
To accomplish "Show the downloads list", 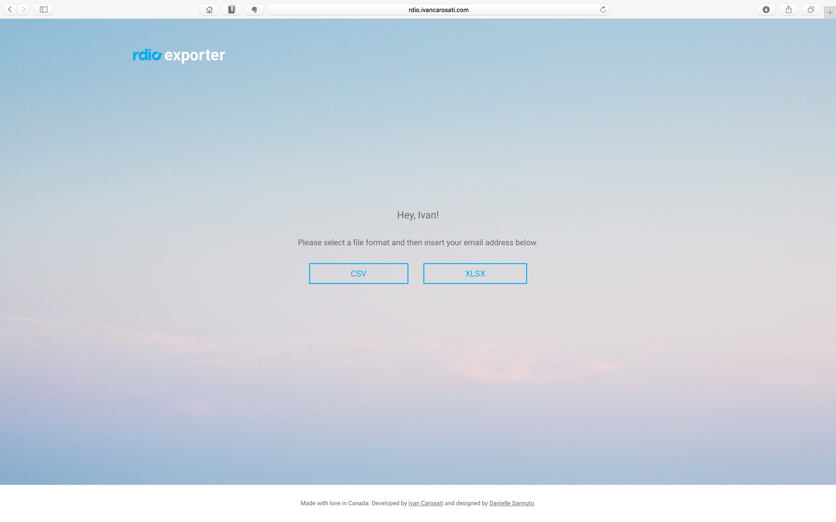I will click(x=766, y=9).
